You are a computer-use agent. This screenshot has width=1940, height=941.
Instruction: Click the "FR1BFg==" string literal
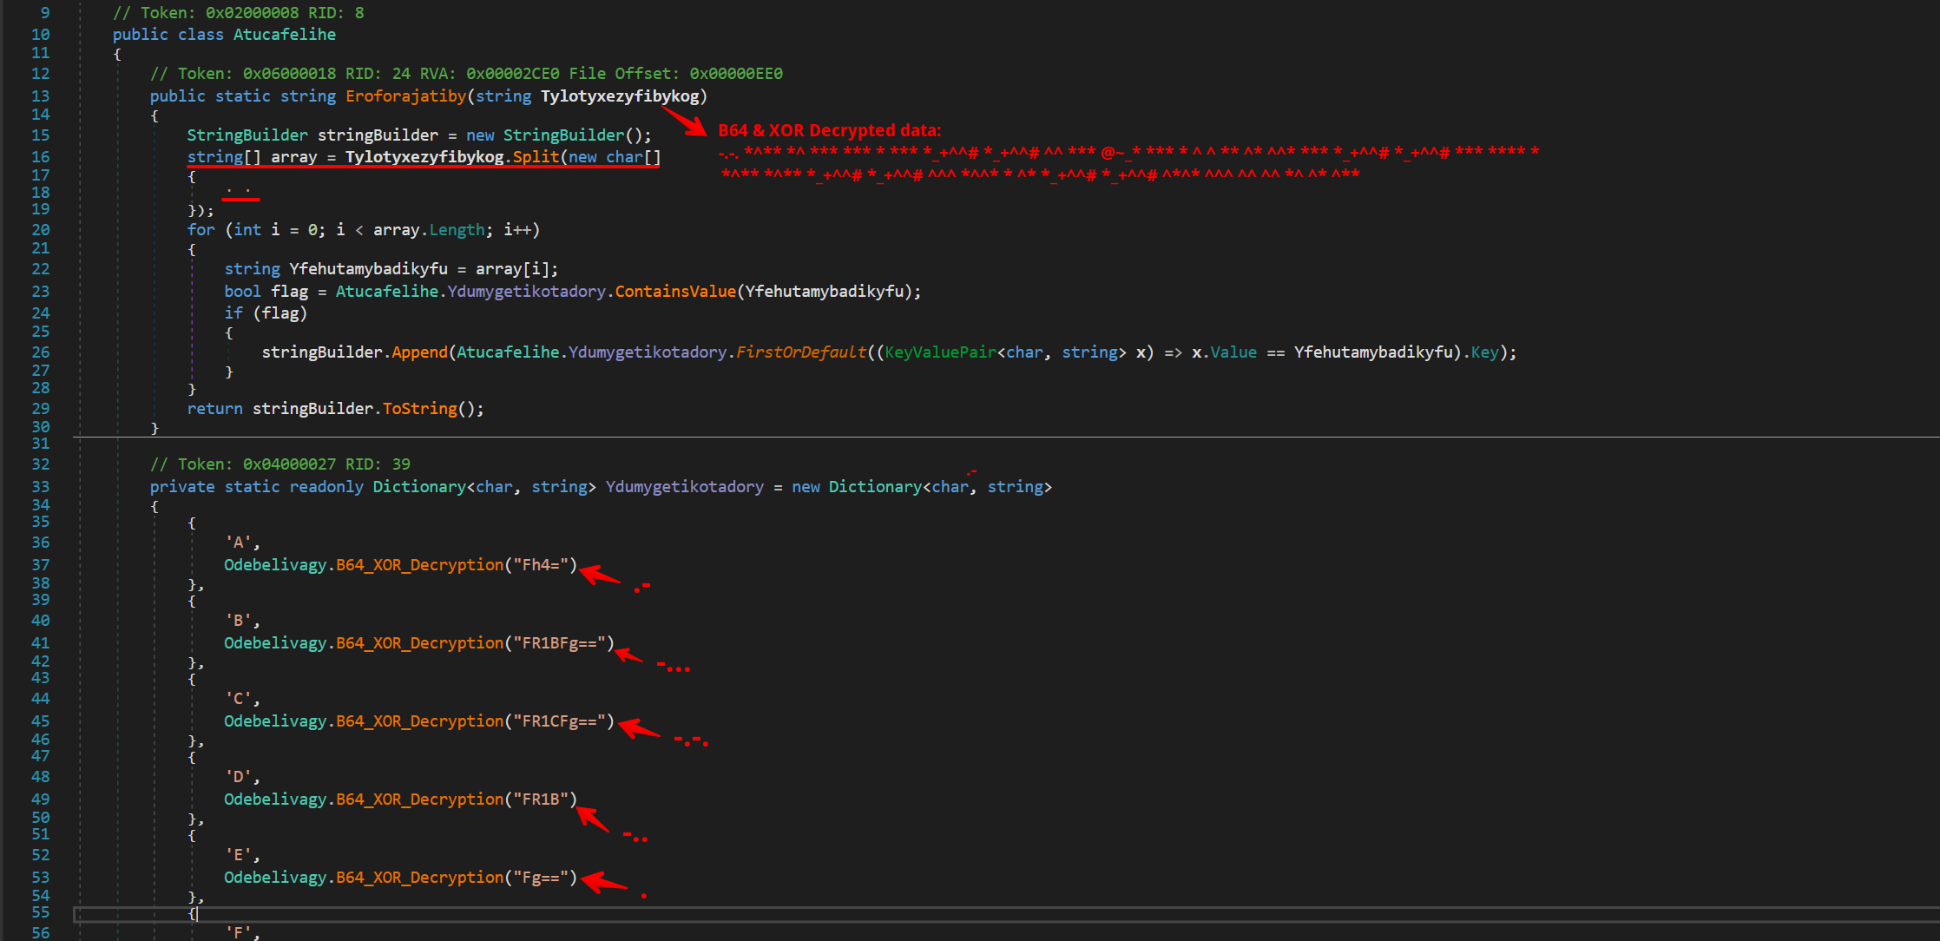559,643
